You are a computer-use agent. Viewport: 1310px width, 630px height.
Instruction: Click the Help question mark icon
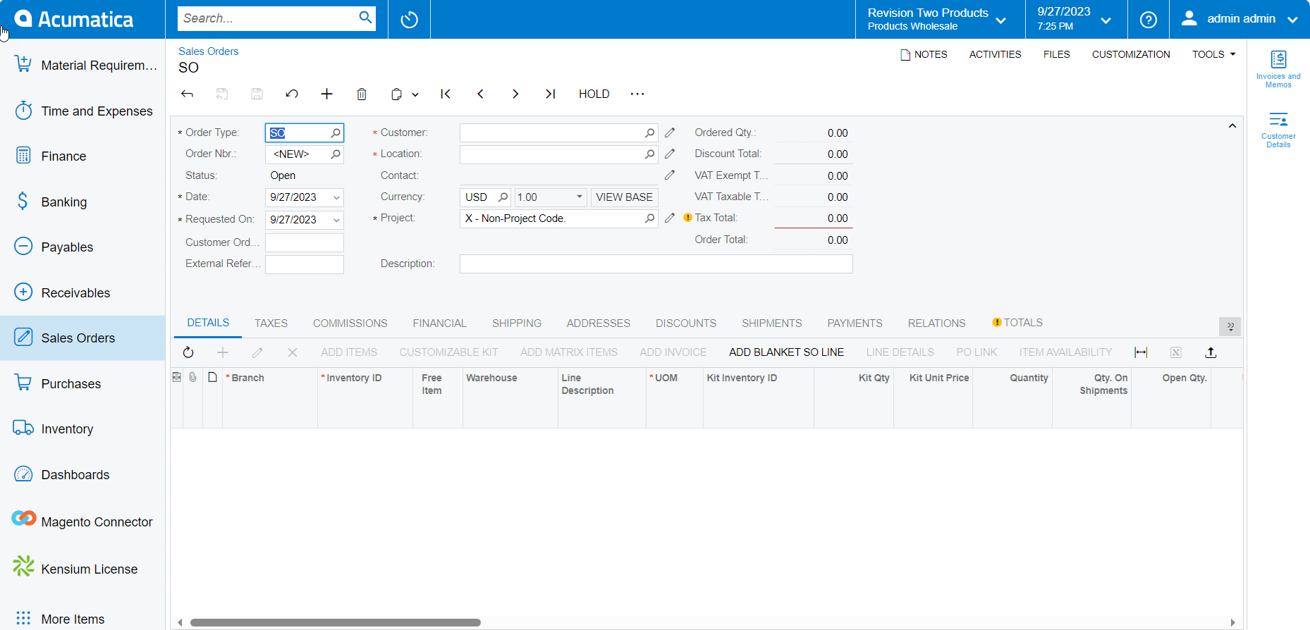1148,20
